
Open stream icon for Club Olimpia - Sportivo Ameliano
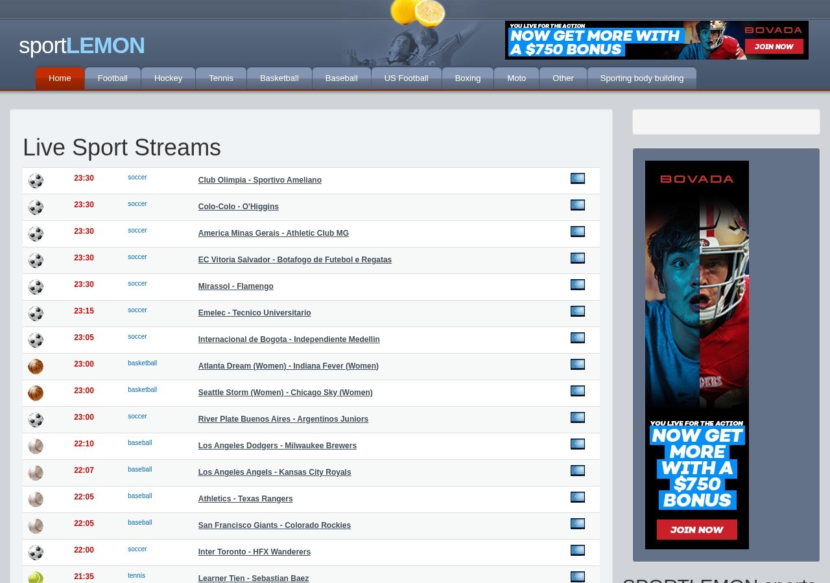pos(578,179)
